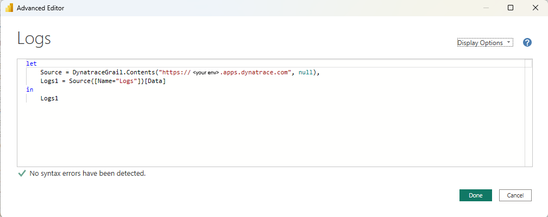Click the Cancel button
Image resolution: width=548 pixels, height=217 pixels.
point(515,195)
